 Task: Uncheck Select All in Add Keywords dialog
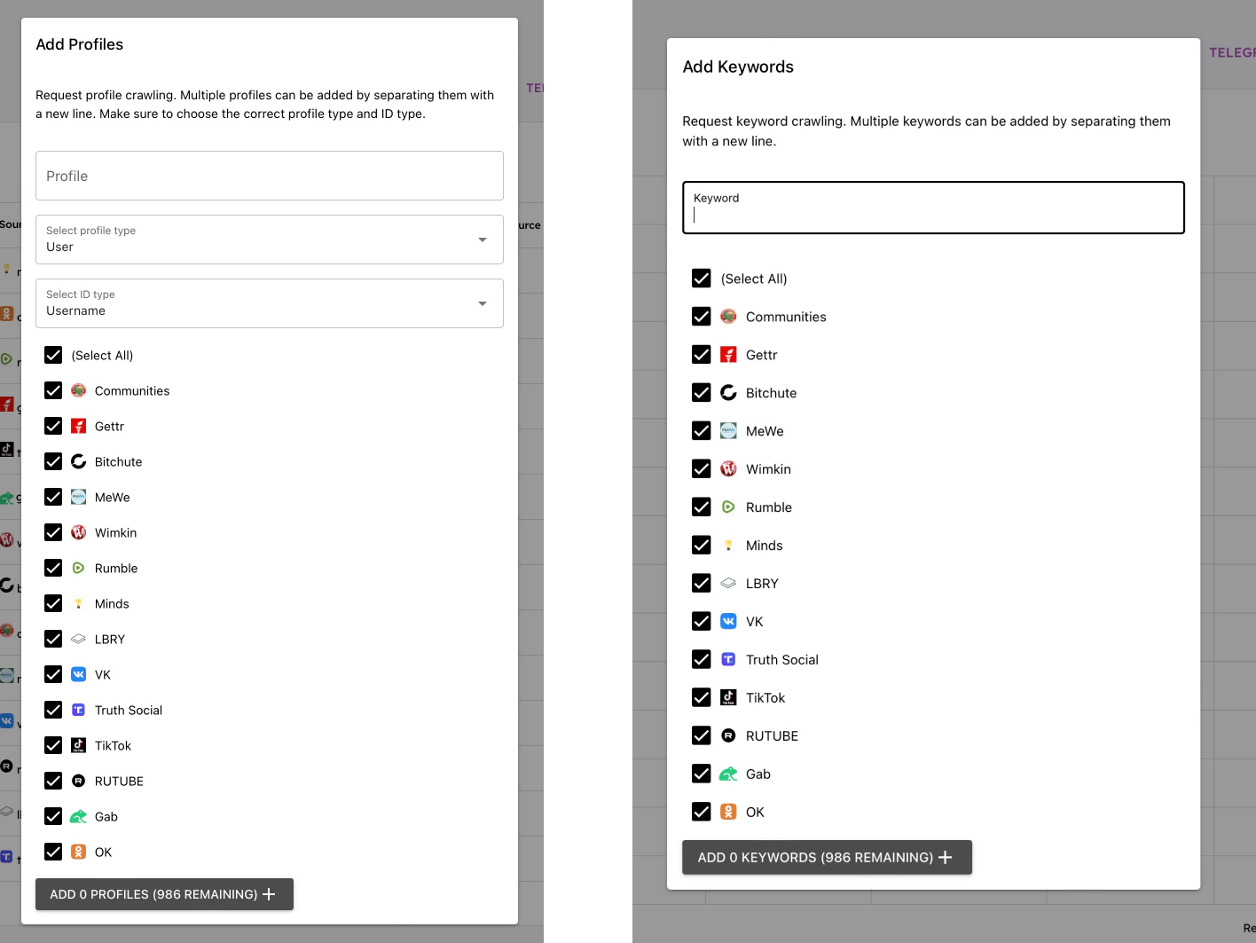[702, 279]
